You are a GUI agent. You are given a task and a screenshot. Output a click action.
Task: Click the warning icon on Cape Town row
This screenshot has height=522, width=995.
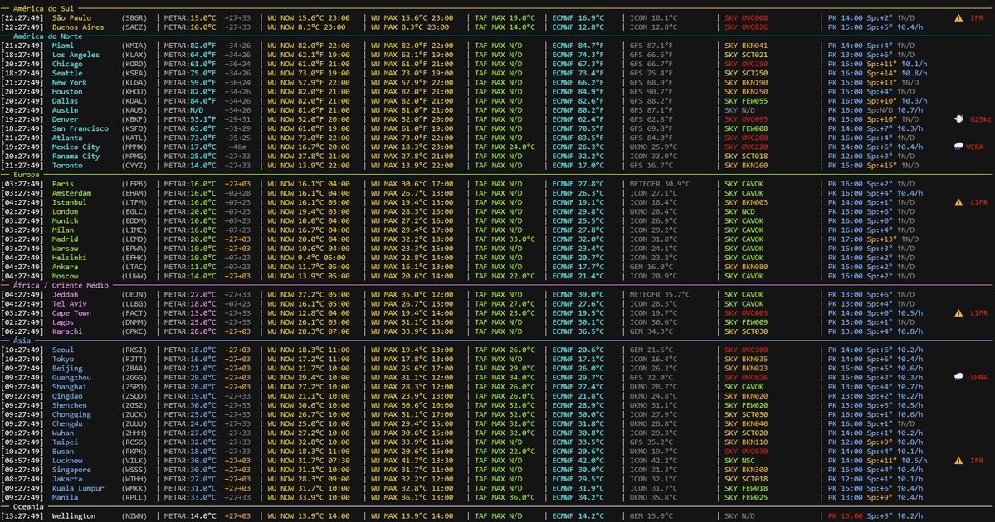(958, 313)
